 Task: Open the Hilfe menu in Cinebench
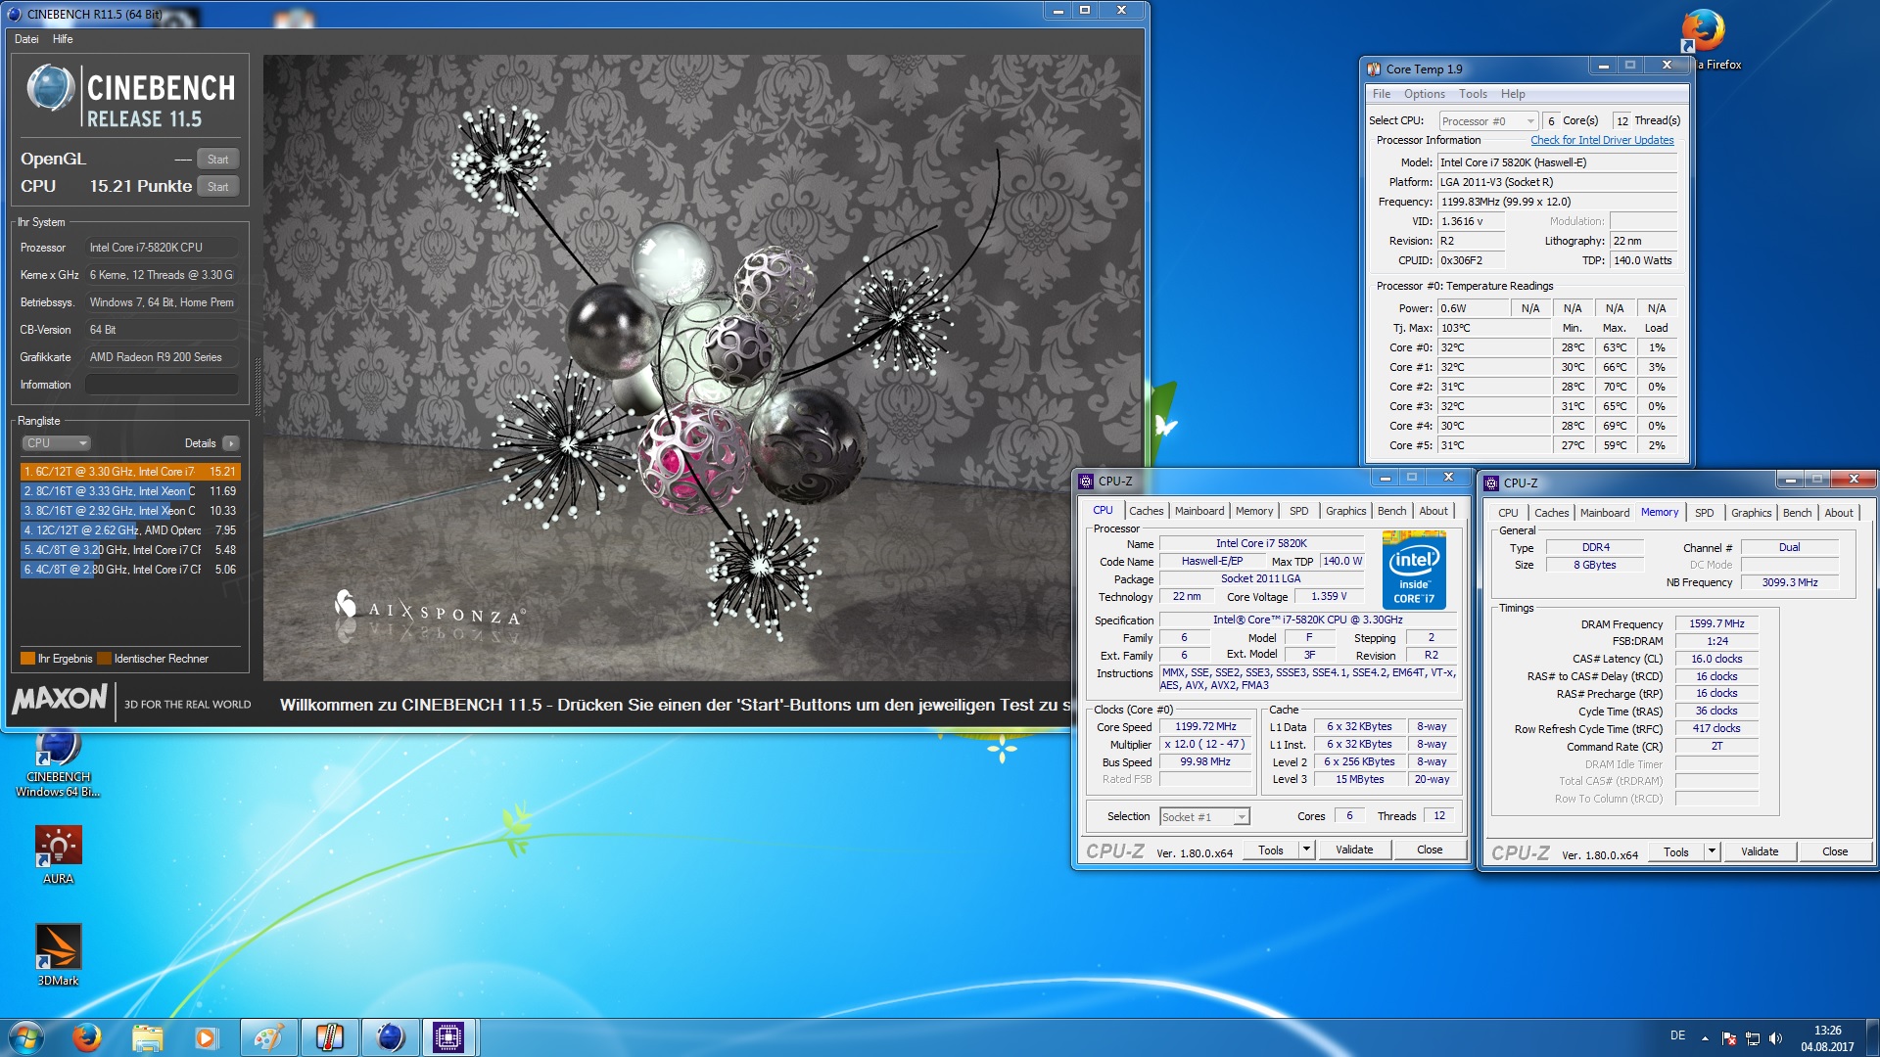63,39
